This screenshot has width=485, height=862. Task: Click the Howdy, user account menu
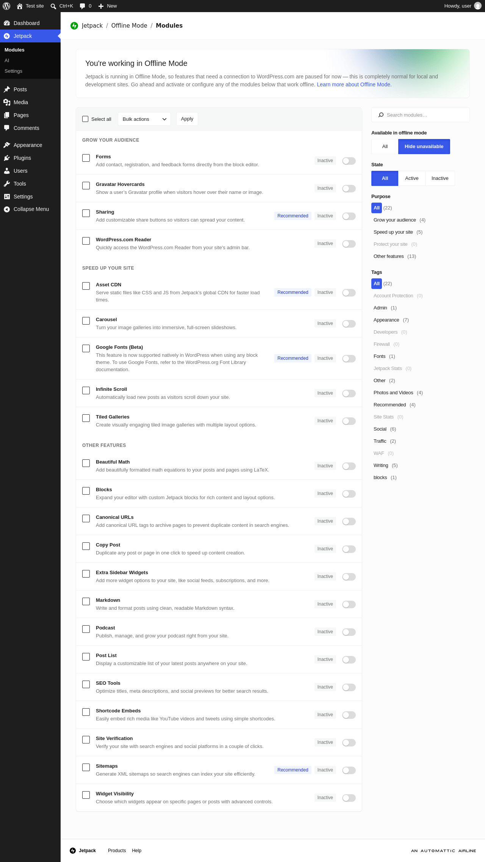[463, 6]
